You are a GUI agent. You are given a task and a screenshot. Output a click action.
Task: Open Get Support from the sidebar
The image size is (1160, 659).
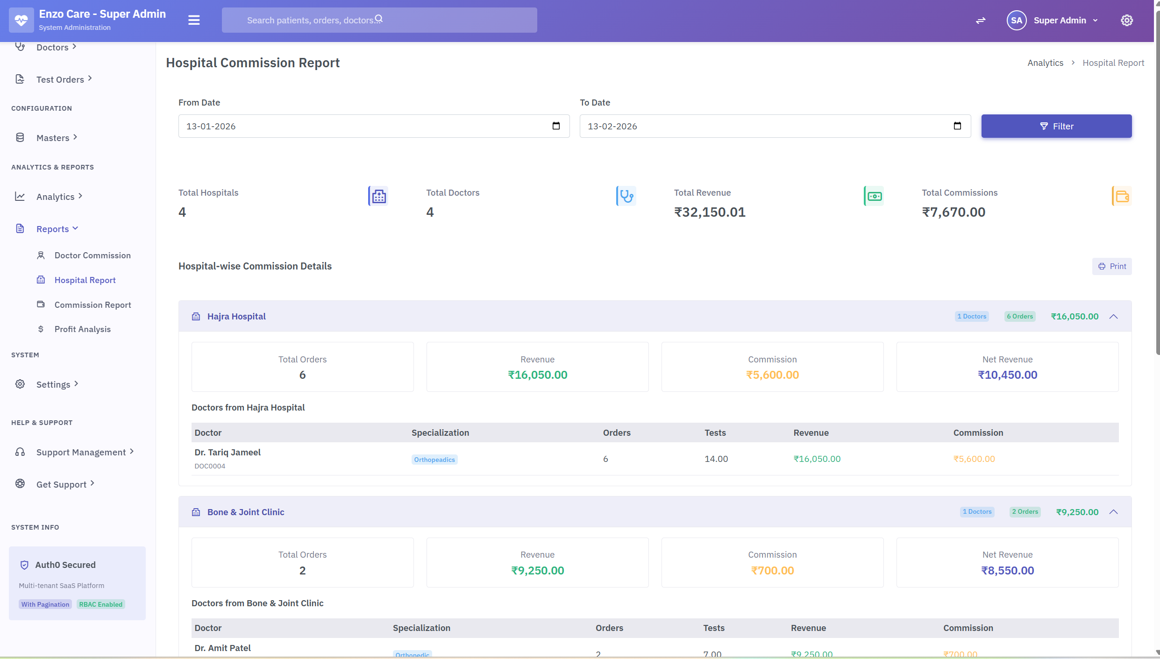(61, 484)
